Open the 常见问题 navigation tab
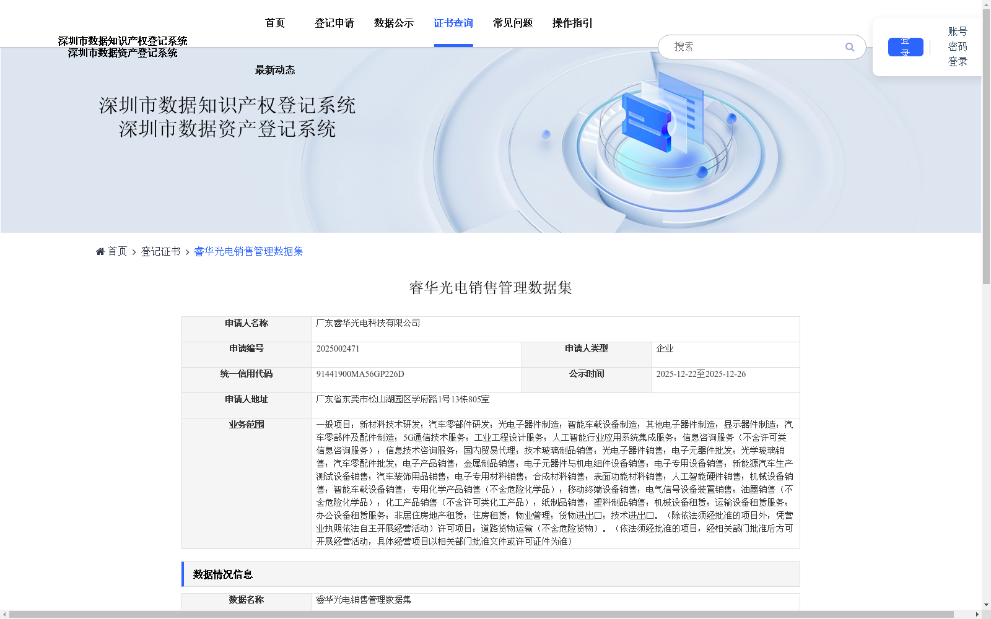 point(513,23)
